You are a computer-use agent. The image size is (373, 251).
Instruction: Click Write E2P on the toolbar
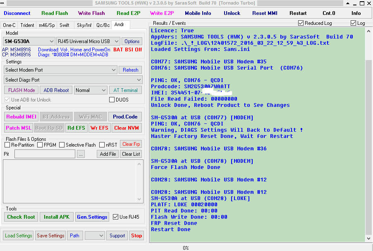(x=162, y=13)
